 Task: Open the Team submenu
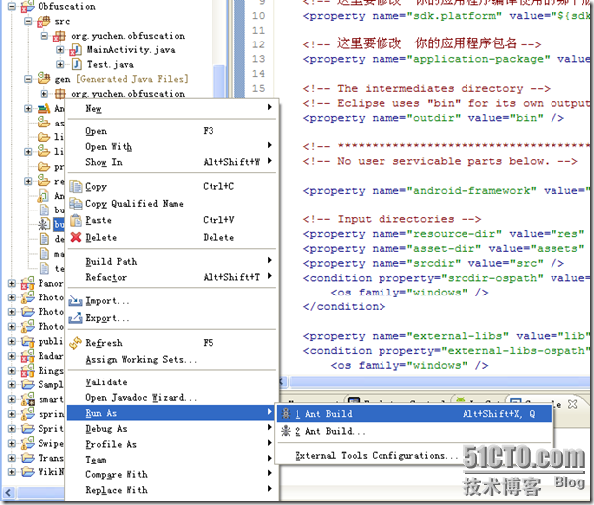point(172,460)
